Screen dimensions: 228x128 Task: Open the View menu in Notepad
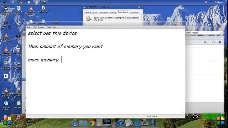[x=48, y=27]
